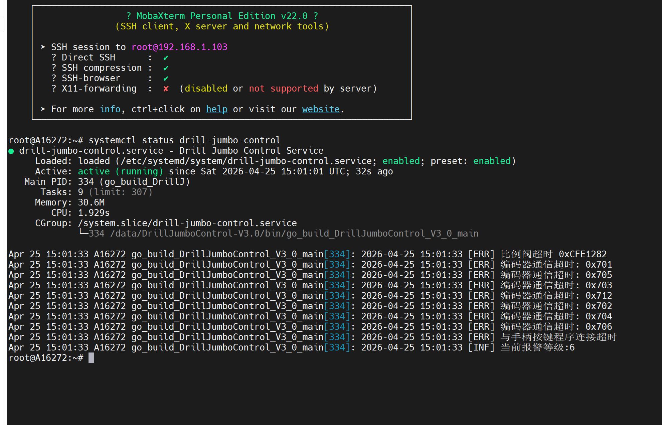Click the red X11-forwarding cross mark
The width and height of the screenshot is (662, 425).
(x=166, y=89)
